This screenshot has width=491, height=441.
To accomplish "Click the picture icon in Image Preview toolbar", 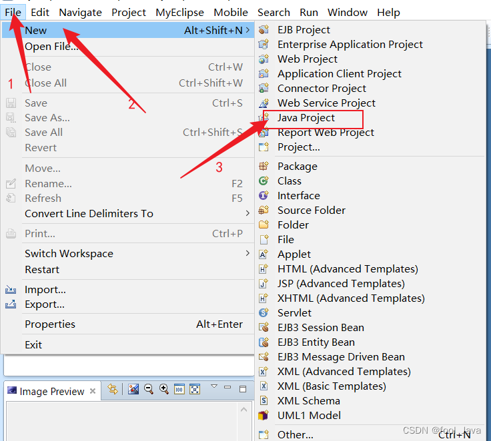I will (133, 389).
